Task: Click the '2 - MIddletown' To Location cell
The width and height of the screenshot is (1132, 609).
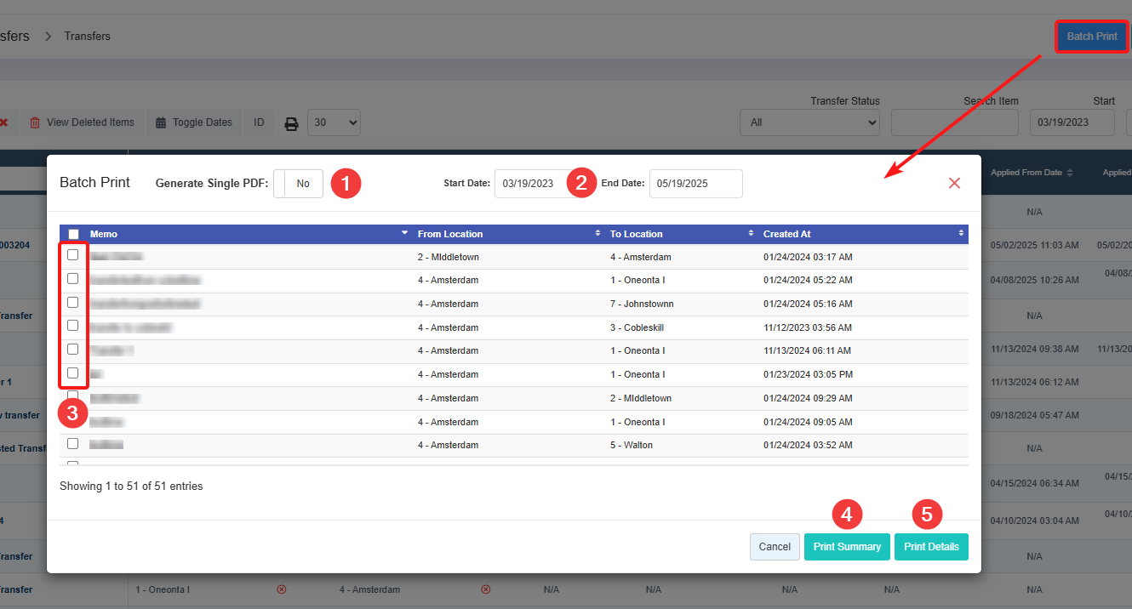Action: 641,398
